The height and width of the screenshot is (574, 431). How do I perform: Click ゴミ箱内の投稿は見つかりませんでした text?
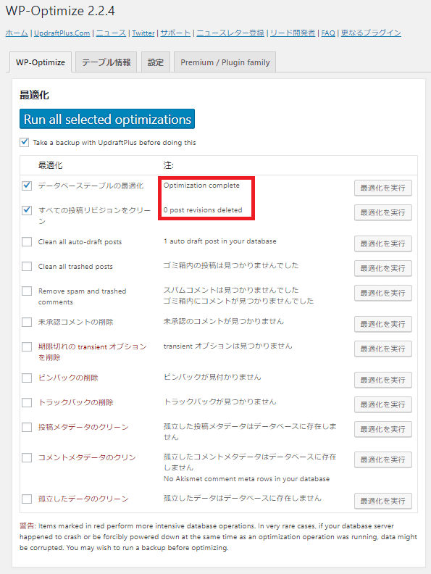[231, 265]
